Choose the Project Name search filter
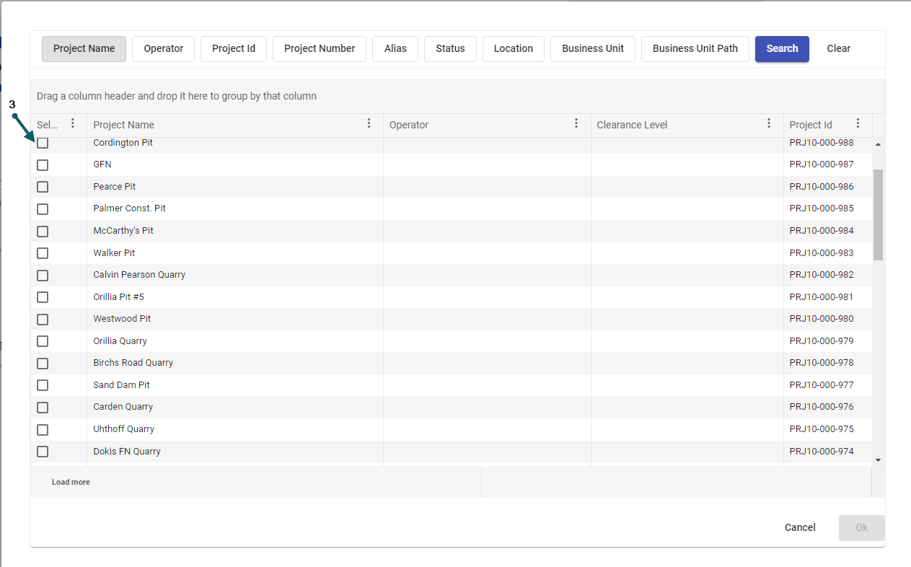The image size is (911, 567). pyautogui.click(x=84, y=49)
